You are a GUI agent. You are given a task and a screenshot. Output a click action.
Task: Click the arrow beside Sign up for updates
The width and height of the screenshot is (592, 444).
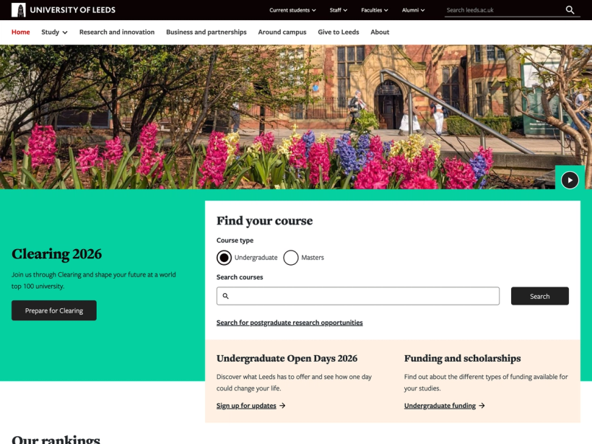tap(282, 406)
